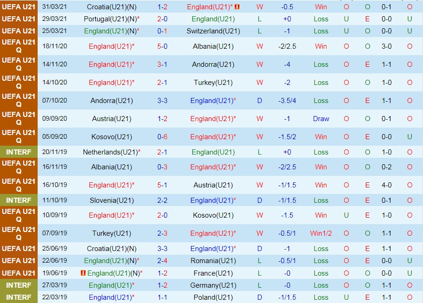Click UEFA U21 Q label on 07/10/20 row
The width and height of the screenshot is (423, 303).
pos(19,101)
